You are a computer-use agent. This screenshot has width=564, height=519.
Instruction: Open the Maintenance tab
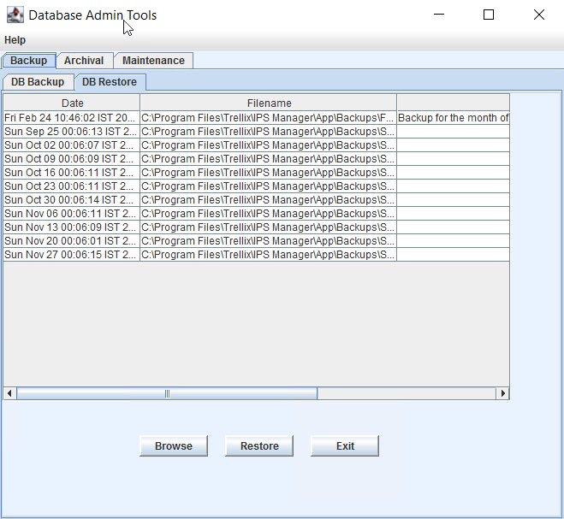point(153,61)
